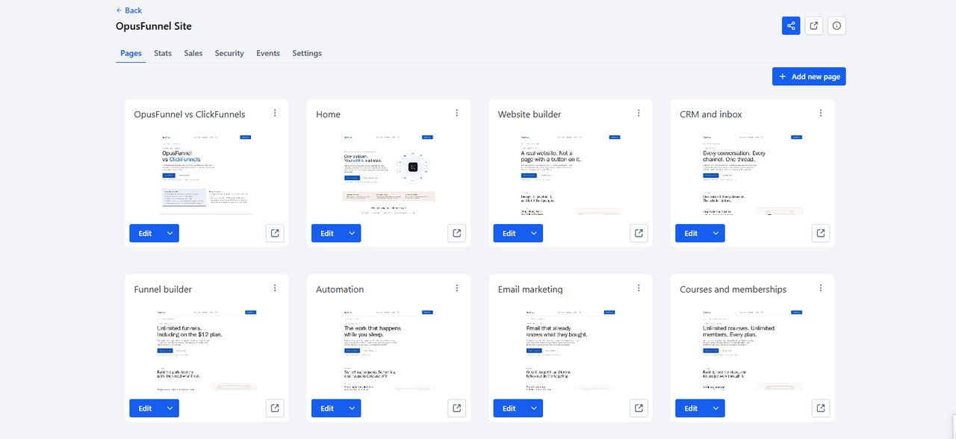Open three-dot menu for OpusFunnel vs ClickFunnels
The image size is (956, 439).
tap(275, 113)
